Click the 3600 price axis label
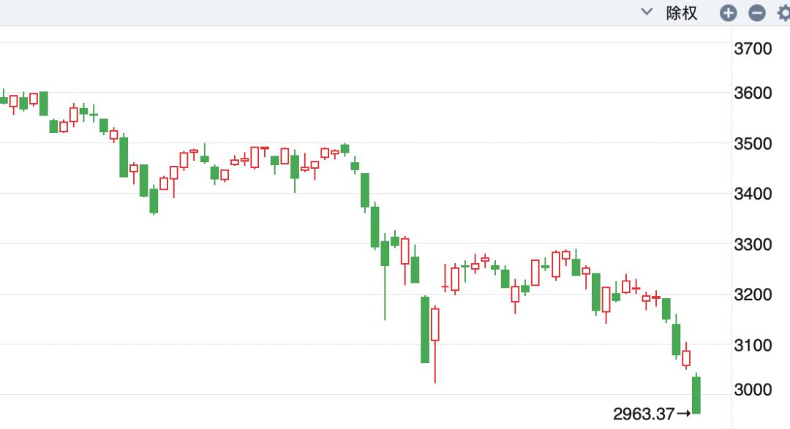Screen dimensions: 790x429 (753, 94)
